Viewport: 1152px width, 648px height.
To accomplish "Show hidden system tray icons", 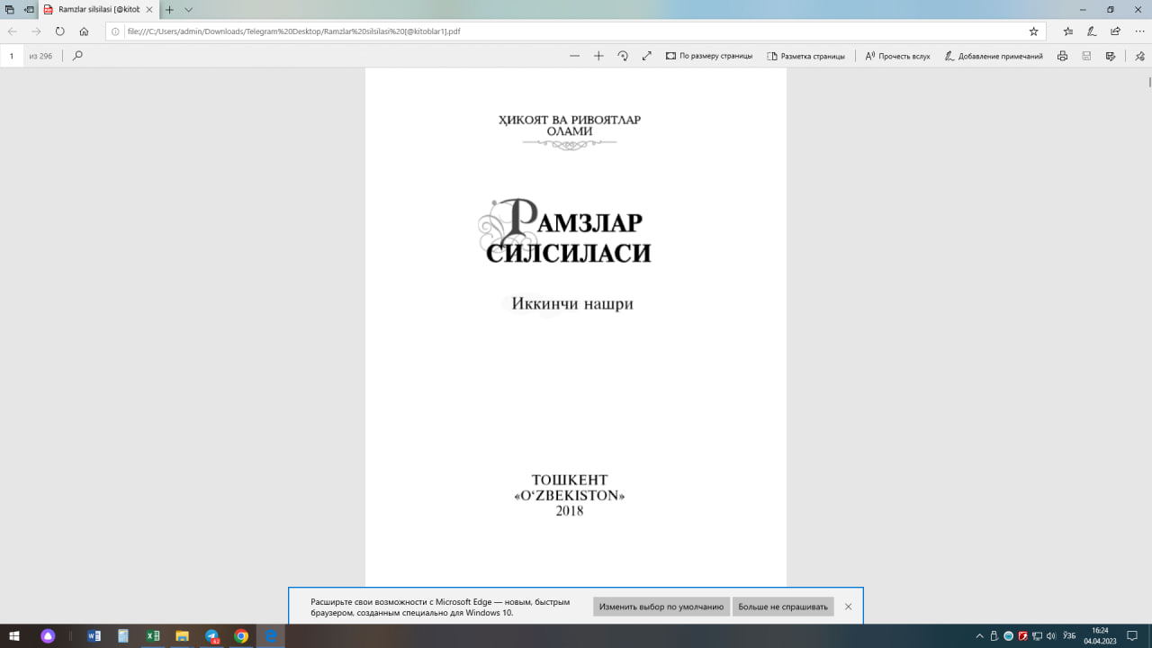I will [x=980, y=636].
